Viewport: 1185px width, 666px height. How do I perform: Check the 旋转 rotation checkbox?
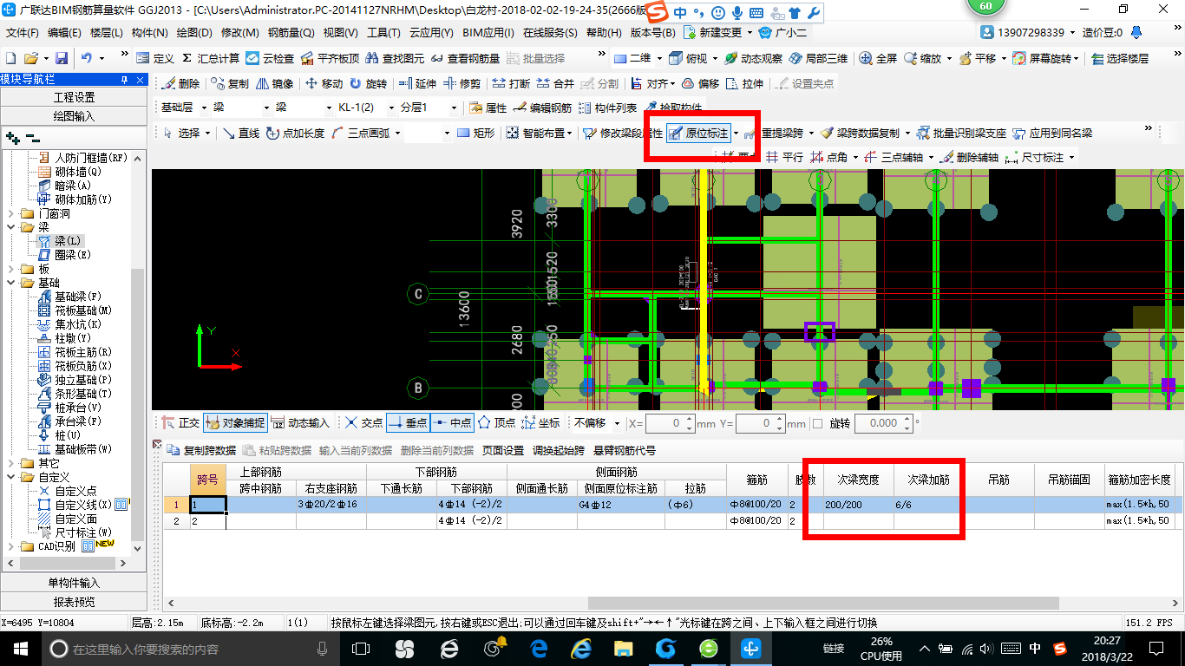816,423
